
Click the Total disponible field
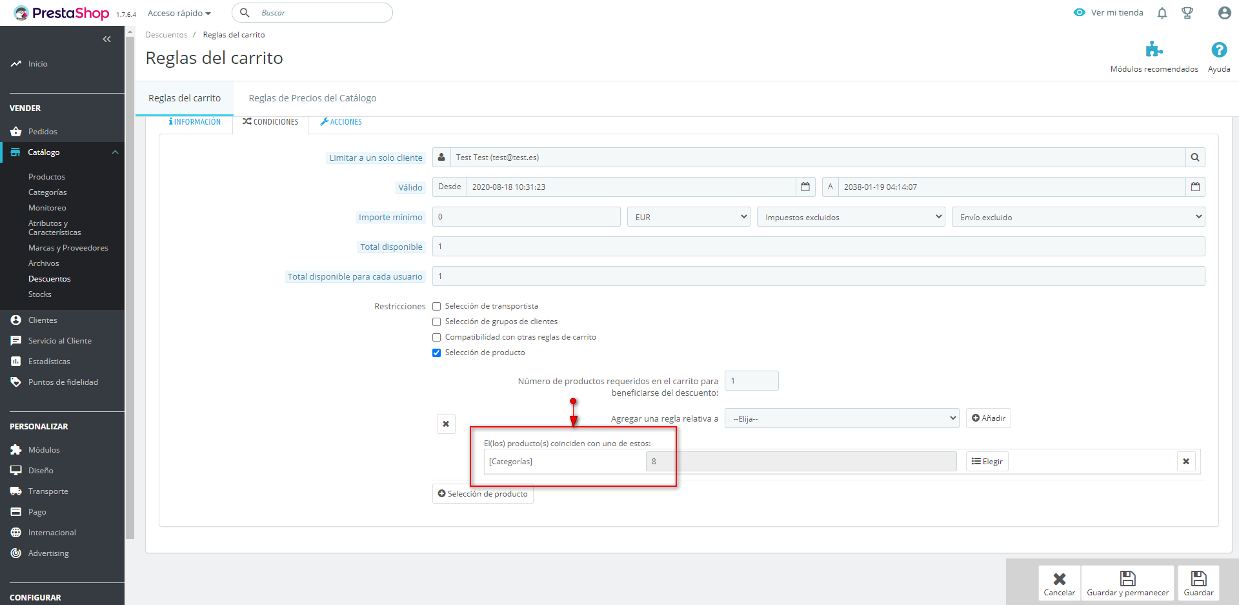(818, 247)
